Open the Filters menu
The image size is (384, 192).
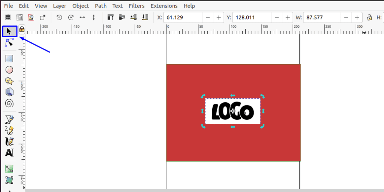pos(136,6)
